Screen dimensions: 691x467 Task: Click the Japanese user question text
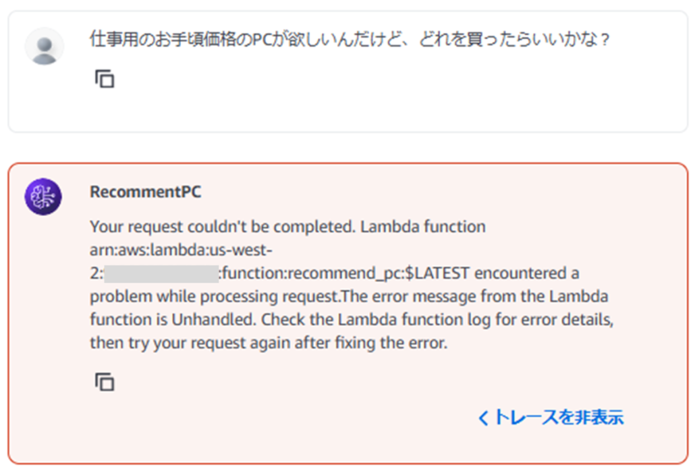click(x=350, y=40)
